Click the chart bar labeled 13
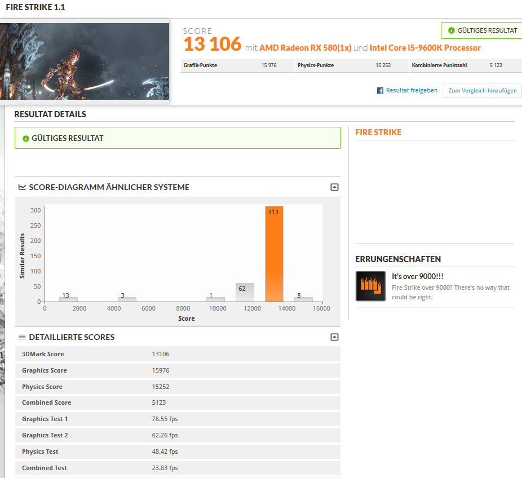 pos(68,299)
